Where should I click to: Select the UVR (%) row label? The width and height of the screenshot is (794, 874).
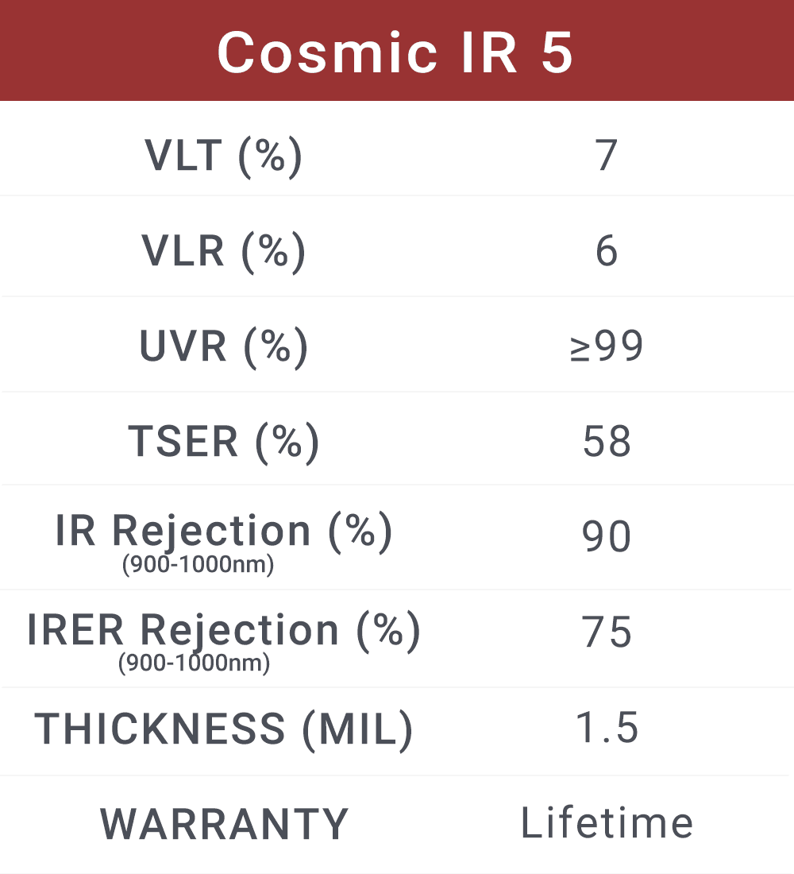(224, 346)
